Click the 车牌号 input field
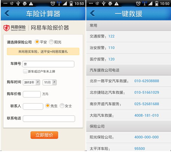This screenshot has width=171, height=152. (x=48, y=64)
